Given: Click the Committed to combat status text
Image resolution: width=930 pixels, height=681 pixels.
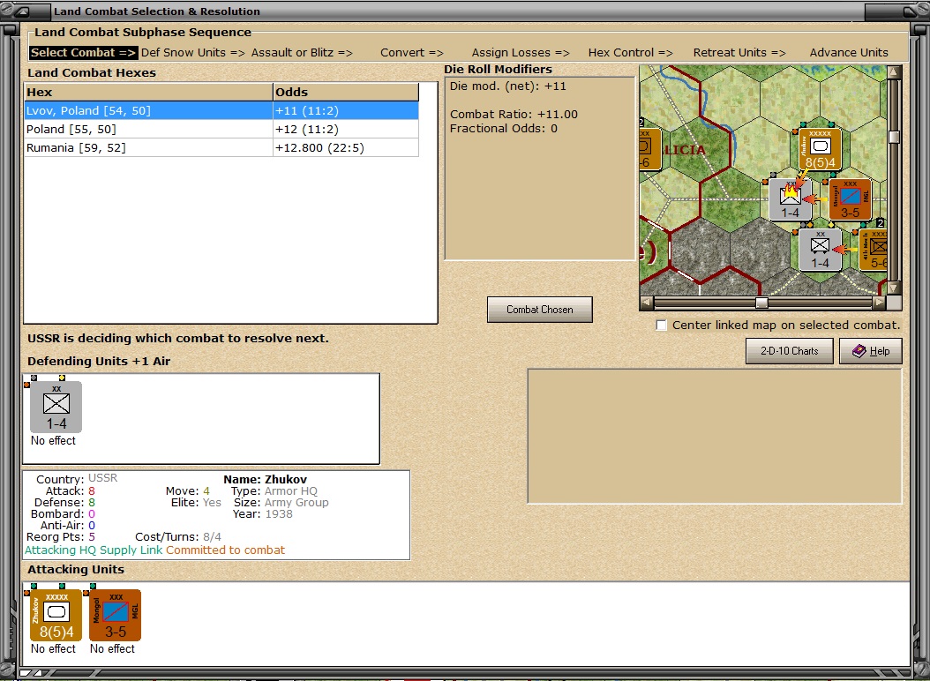Looking at the screenshot, I should [225, 550].
